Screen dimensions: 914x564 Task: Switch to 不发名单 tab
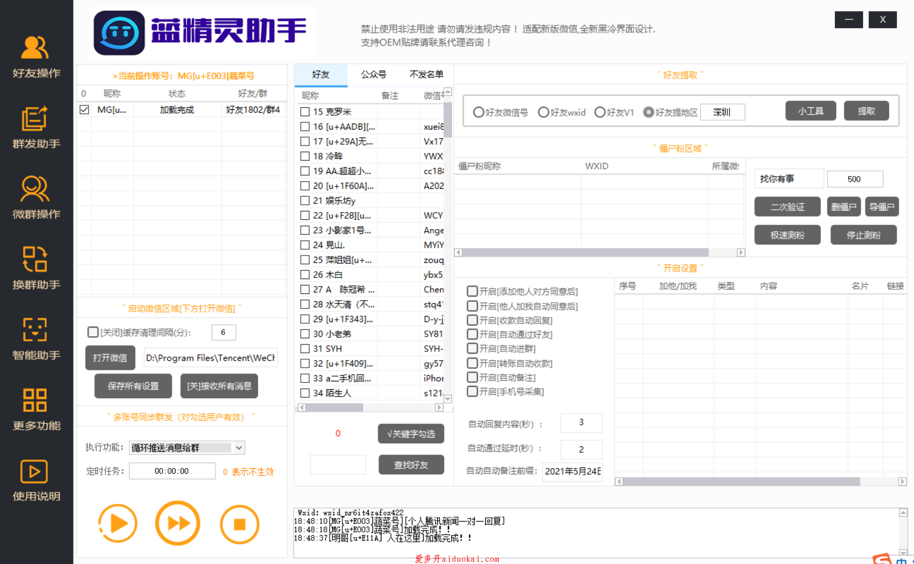(426, 74)
